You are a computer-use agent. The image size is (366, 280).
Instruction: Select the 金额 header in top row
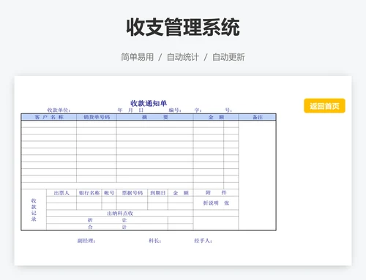[x=216, y=117]
